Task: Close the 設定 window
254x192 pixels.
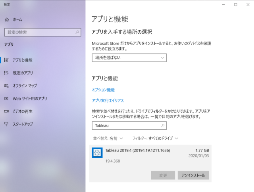Action: point(248,4)
